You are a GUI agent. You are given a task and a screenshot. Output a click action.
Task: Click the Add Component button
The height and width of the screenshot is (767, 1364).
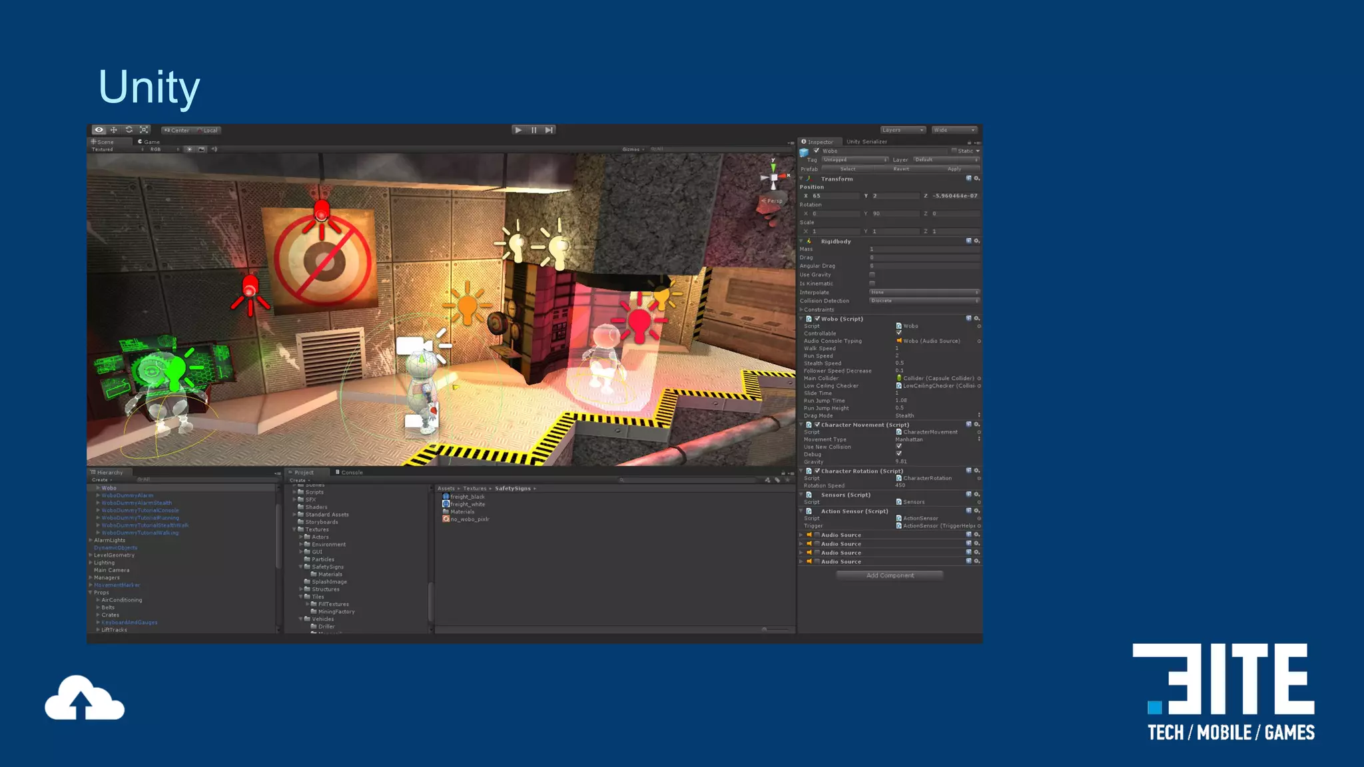pyautogui.click(x=890, y=575)
